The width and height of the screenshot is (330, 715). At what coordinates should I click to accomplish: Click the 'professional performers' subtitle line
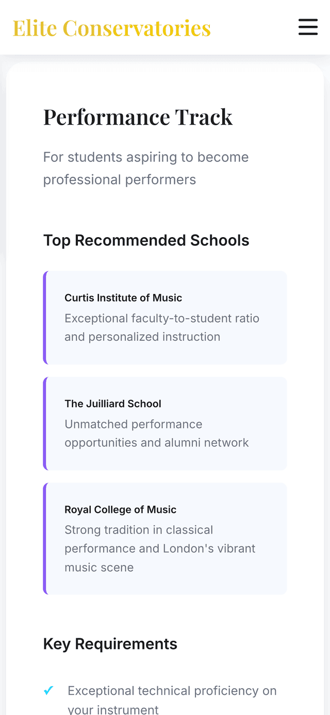120,180
